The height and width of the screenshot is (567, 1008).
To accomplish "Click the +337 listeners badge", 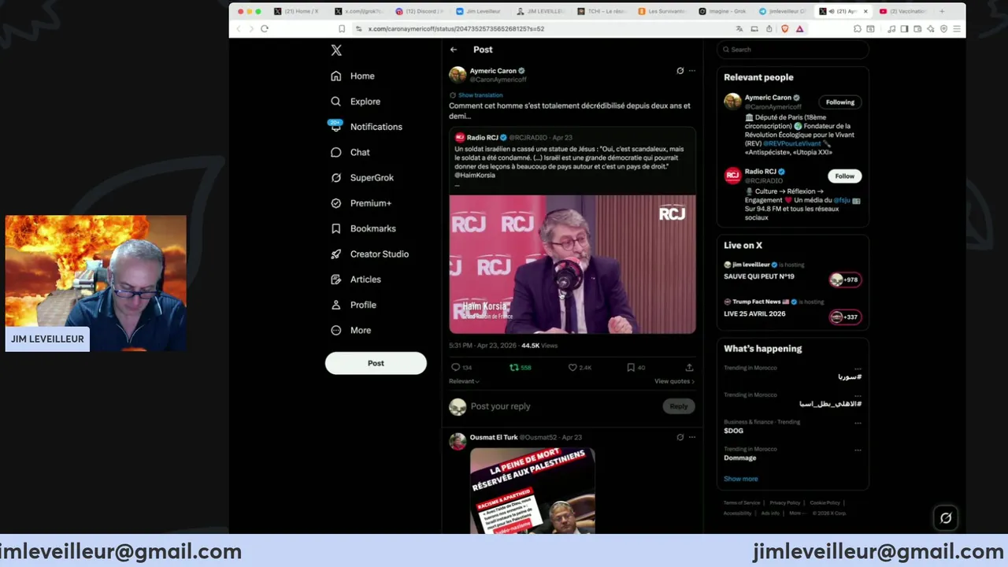I will (845, 317).
